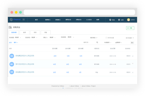Screen dimensions: 145x96
Task: Tick the 保存筛选器 checkbox
Action: pos(106,38)
